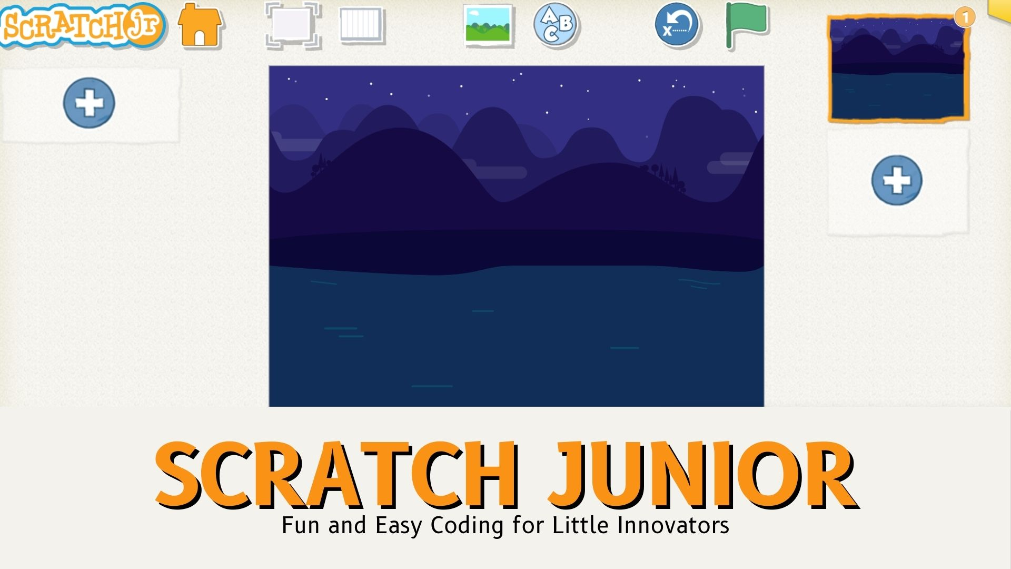Click the "Fun and Easy Coding" subtitle text
1011x569 pixels.
pos(506,525)
